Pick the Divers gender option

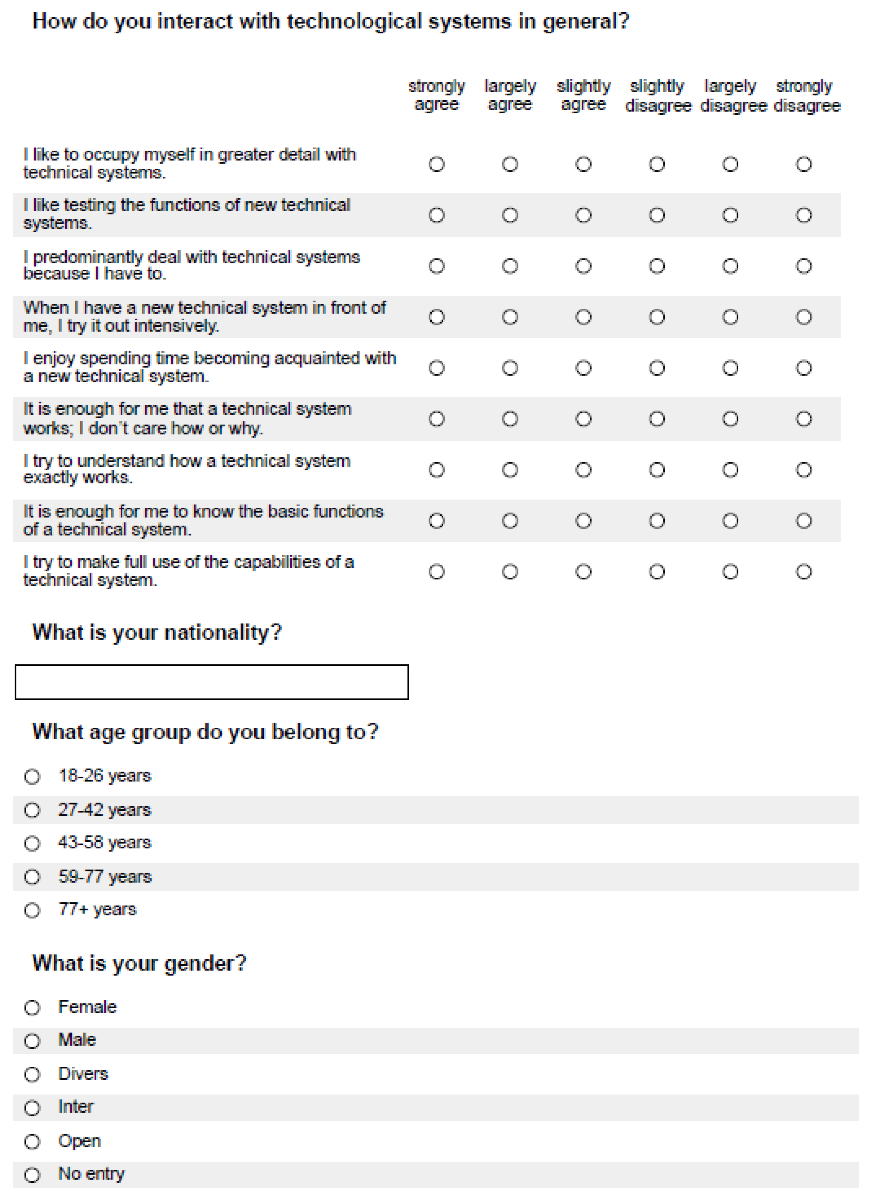click(x=32, y=1075)
